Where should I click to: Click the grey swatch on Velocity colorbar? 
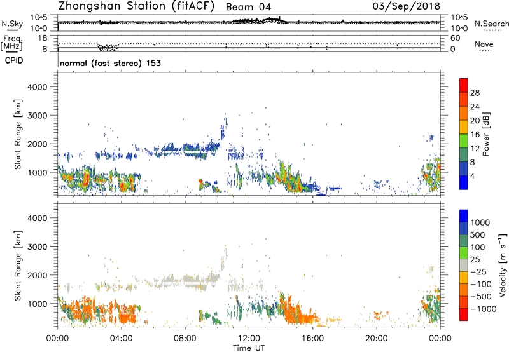464,265
